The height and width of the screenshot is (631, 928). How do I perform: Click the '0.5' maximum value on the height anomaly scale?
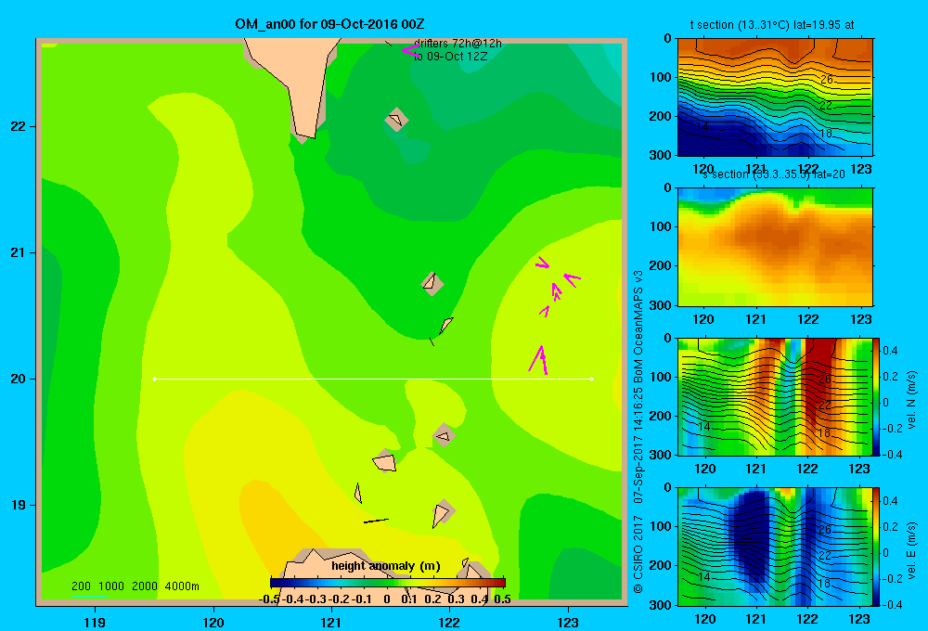pos(502,599)
